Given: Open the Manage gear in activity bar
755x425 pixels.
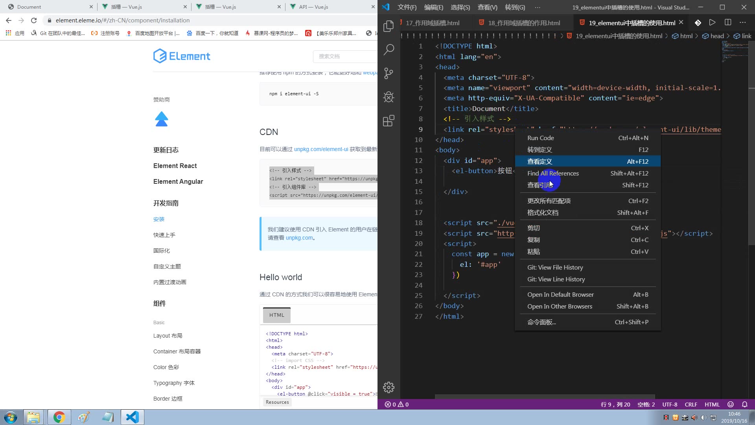Looking at the screenshot, I should tap(389, 388).
